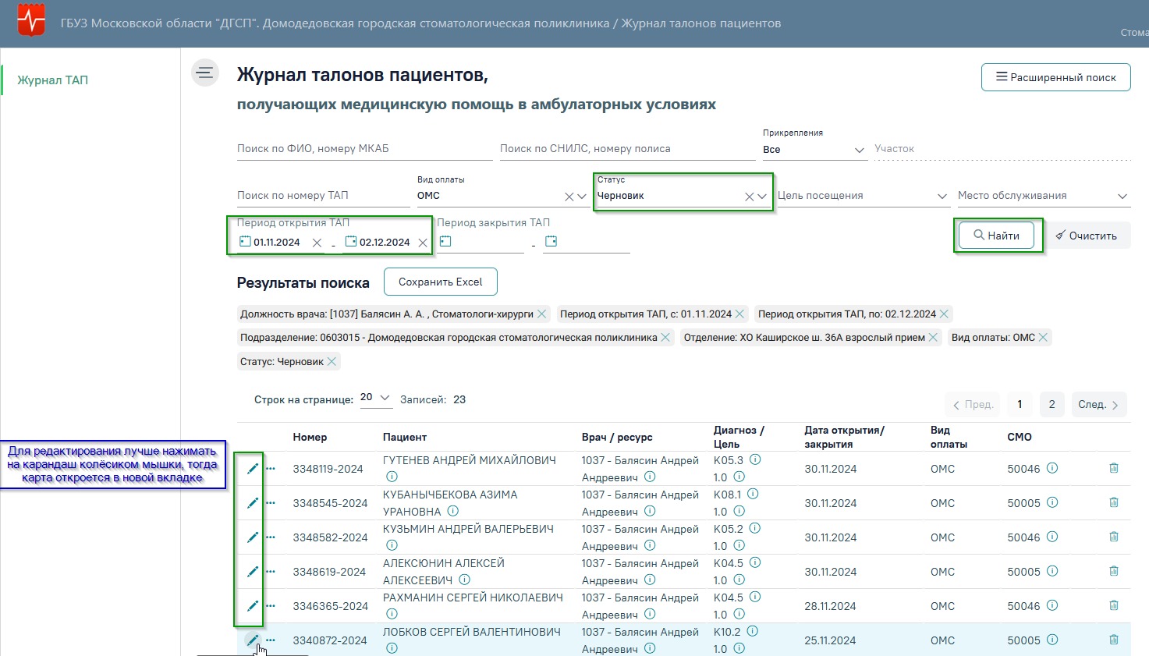Show diagnosis info for K05.3
This screenshot has width=1149, height=656.
(x=755, y=459)
